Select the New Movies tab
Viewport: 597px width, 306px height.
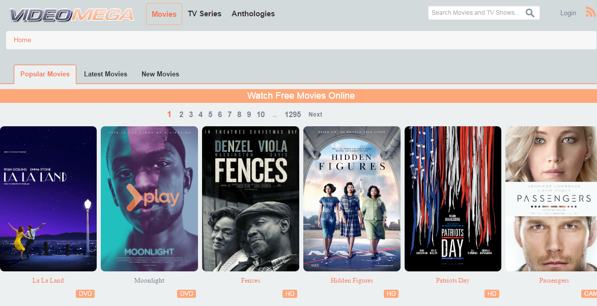[160, 74]
